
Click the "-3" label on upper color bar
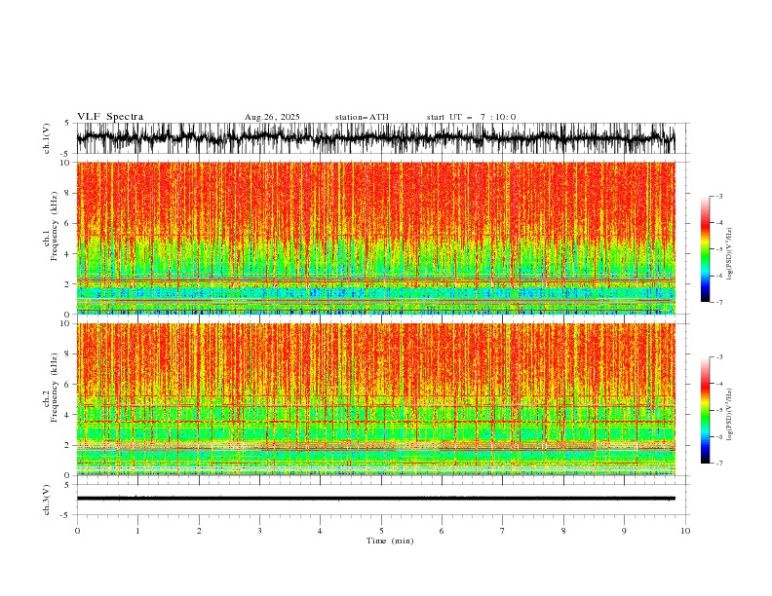click(x=719, y=196)
